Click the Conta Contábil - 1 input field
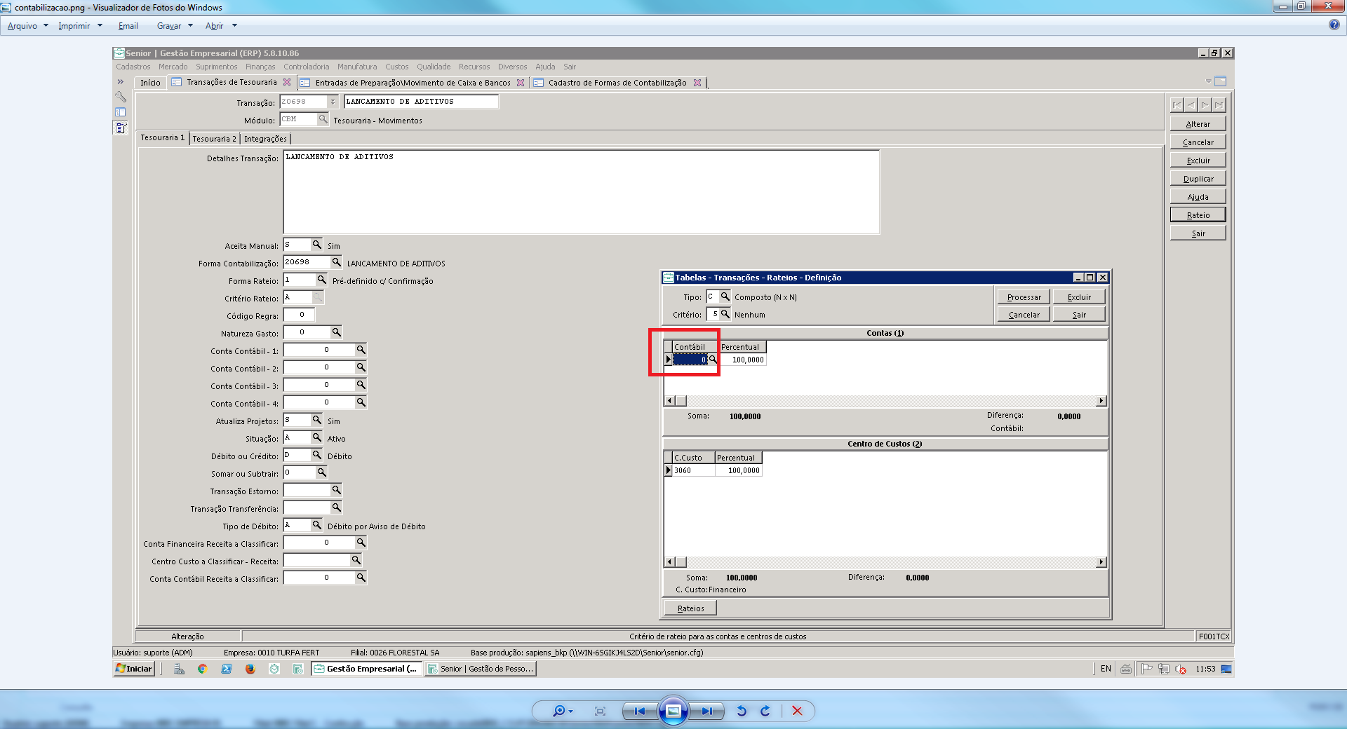1347x729 pixels. (x=320, y=350)
